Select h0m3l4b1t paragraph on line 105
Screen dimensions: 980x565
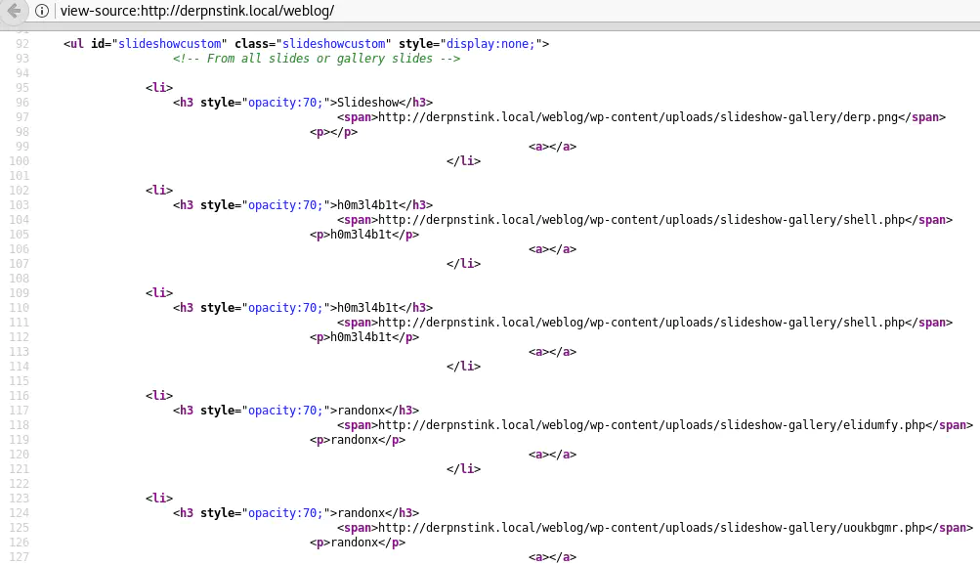coord(361,235)
